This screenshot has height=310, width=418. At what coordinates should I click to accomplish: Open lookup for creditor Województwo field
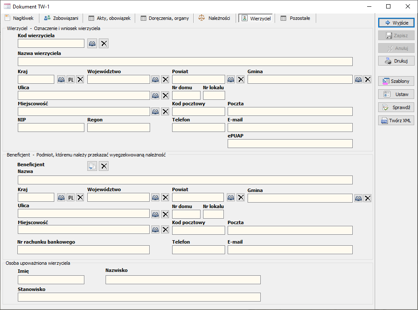[156, 79]
